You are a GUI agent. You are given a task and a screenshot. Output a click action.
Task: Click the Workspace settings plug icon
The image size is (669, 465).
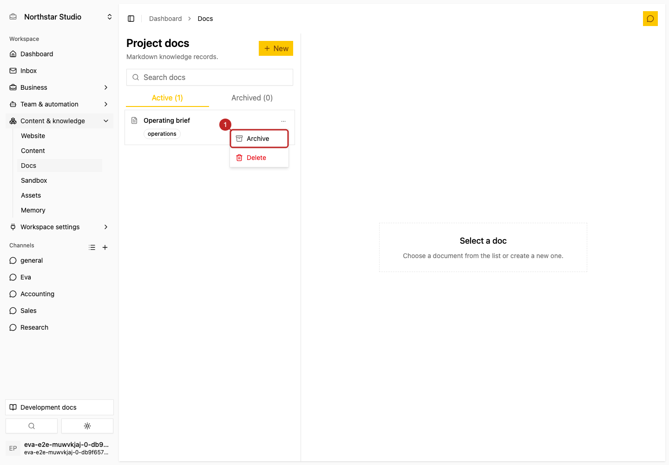tap(13, 227)
